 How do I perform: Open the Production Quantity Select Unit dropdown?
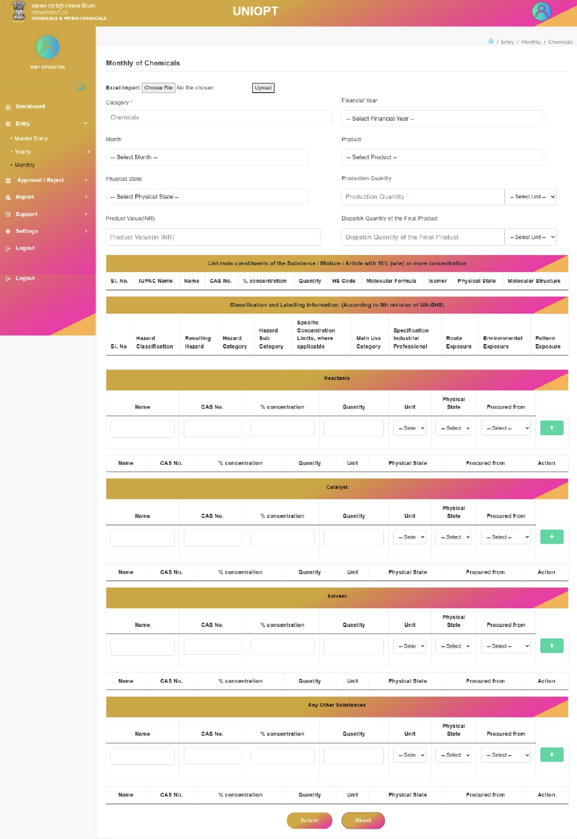coord(530,196)
